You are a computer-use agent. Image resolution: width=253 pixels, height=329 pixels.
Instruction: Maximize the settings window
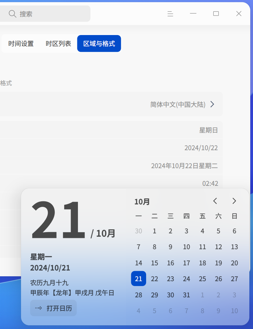[216, 14]
